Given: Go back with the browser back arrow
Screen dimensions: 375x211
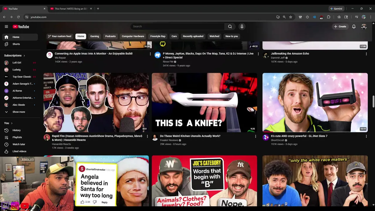Looking at the screenshot, I should [x=4, y=17].
